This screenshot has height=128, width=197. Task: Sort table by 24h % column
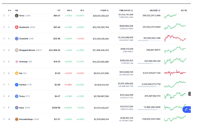[69, 11]
